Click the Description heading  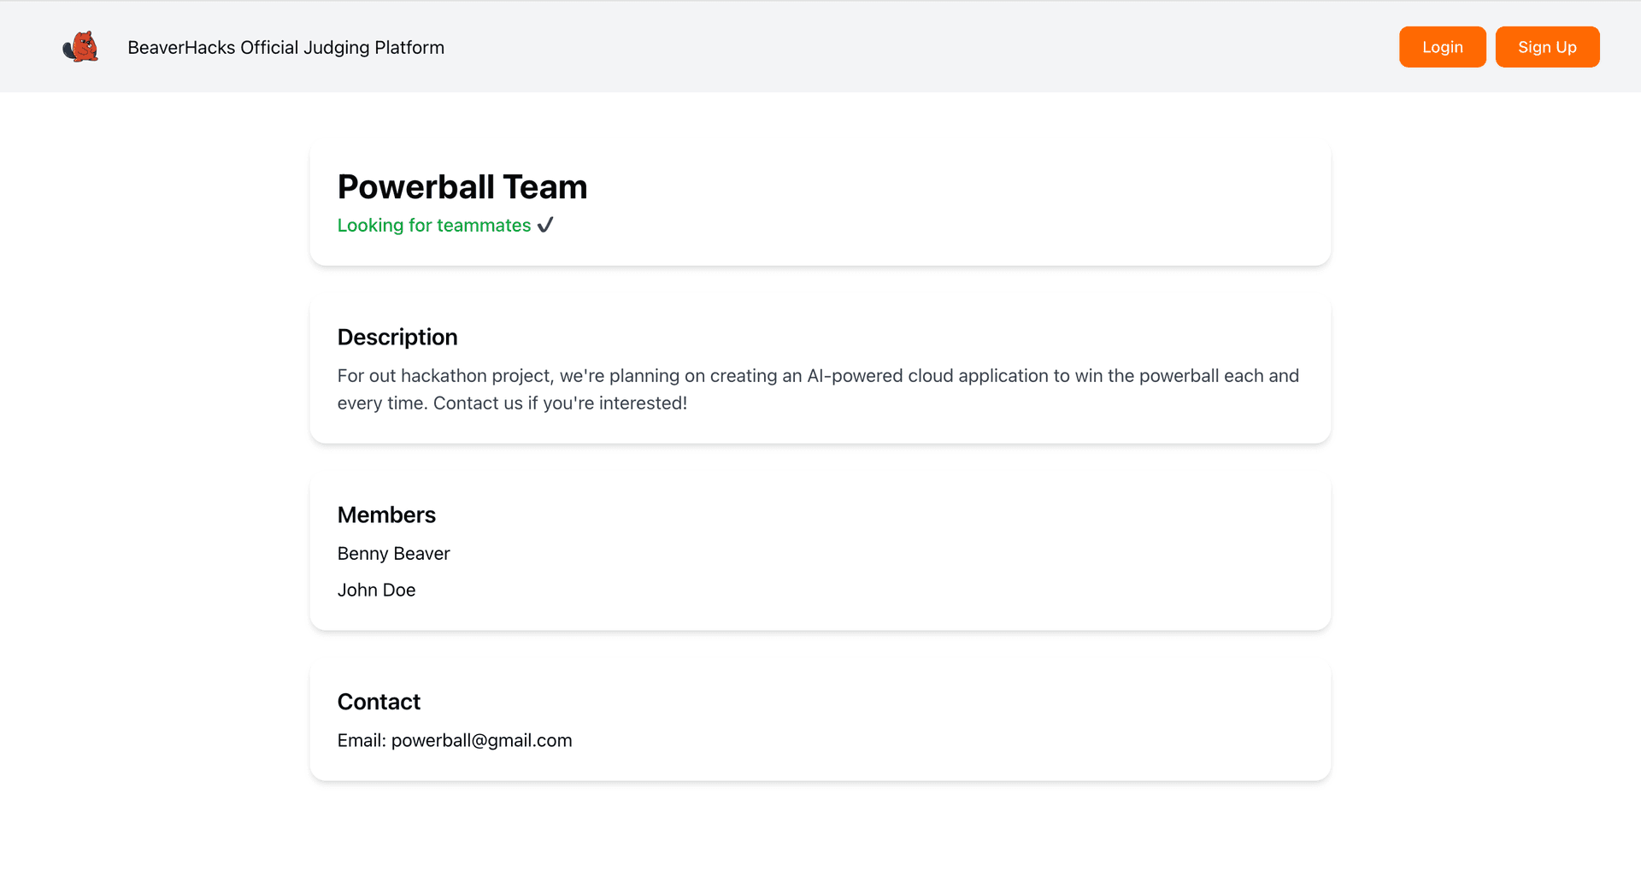[x=397, y=337]
